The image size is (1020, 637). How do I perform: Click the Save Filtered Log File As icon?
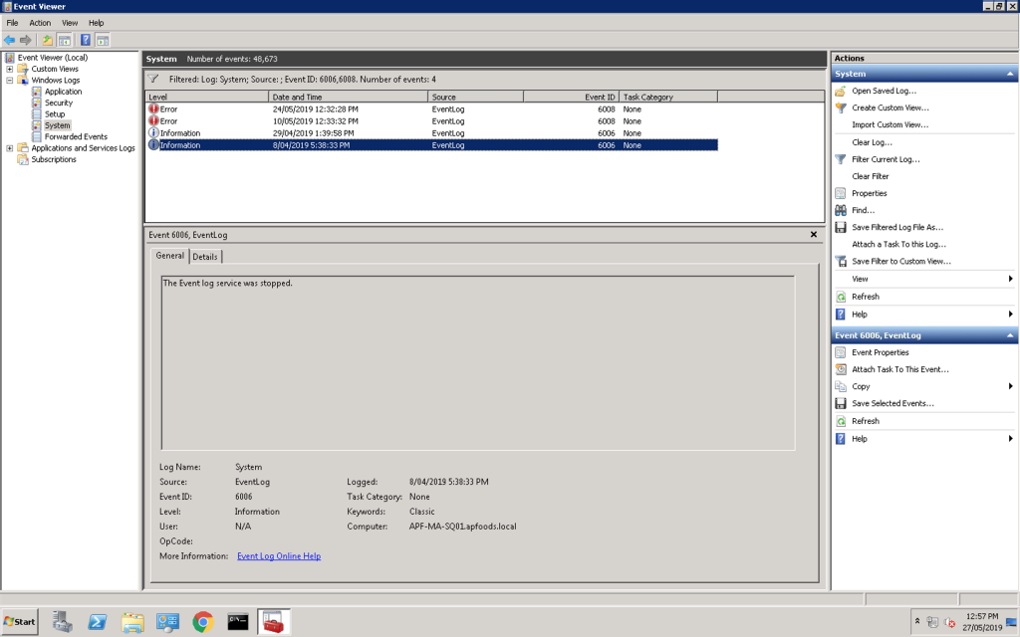pyautogui.click(x=841, y=227)
